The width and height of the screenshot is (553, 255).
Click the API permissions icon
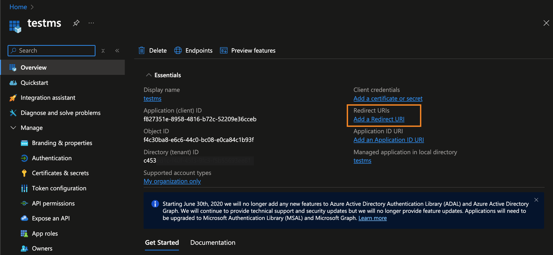(24, 203)
